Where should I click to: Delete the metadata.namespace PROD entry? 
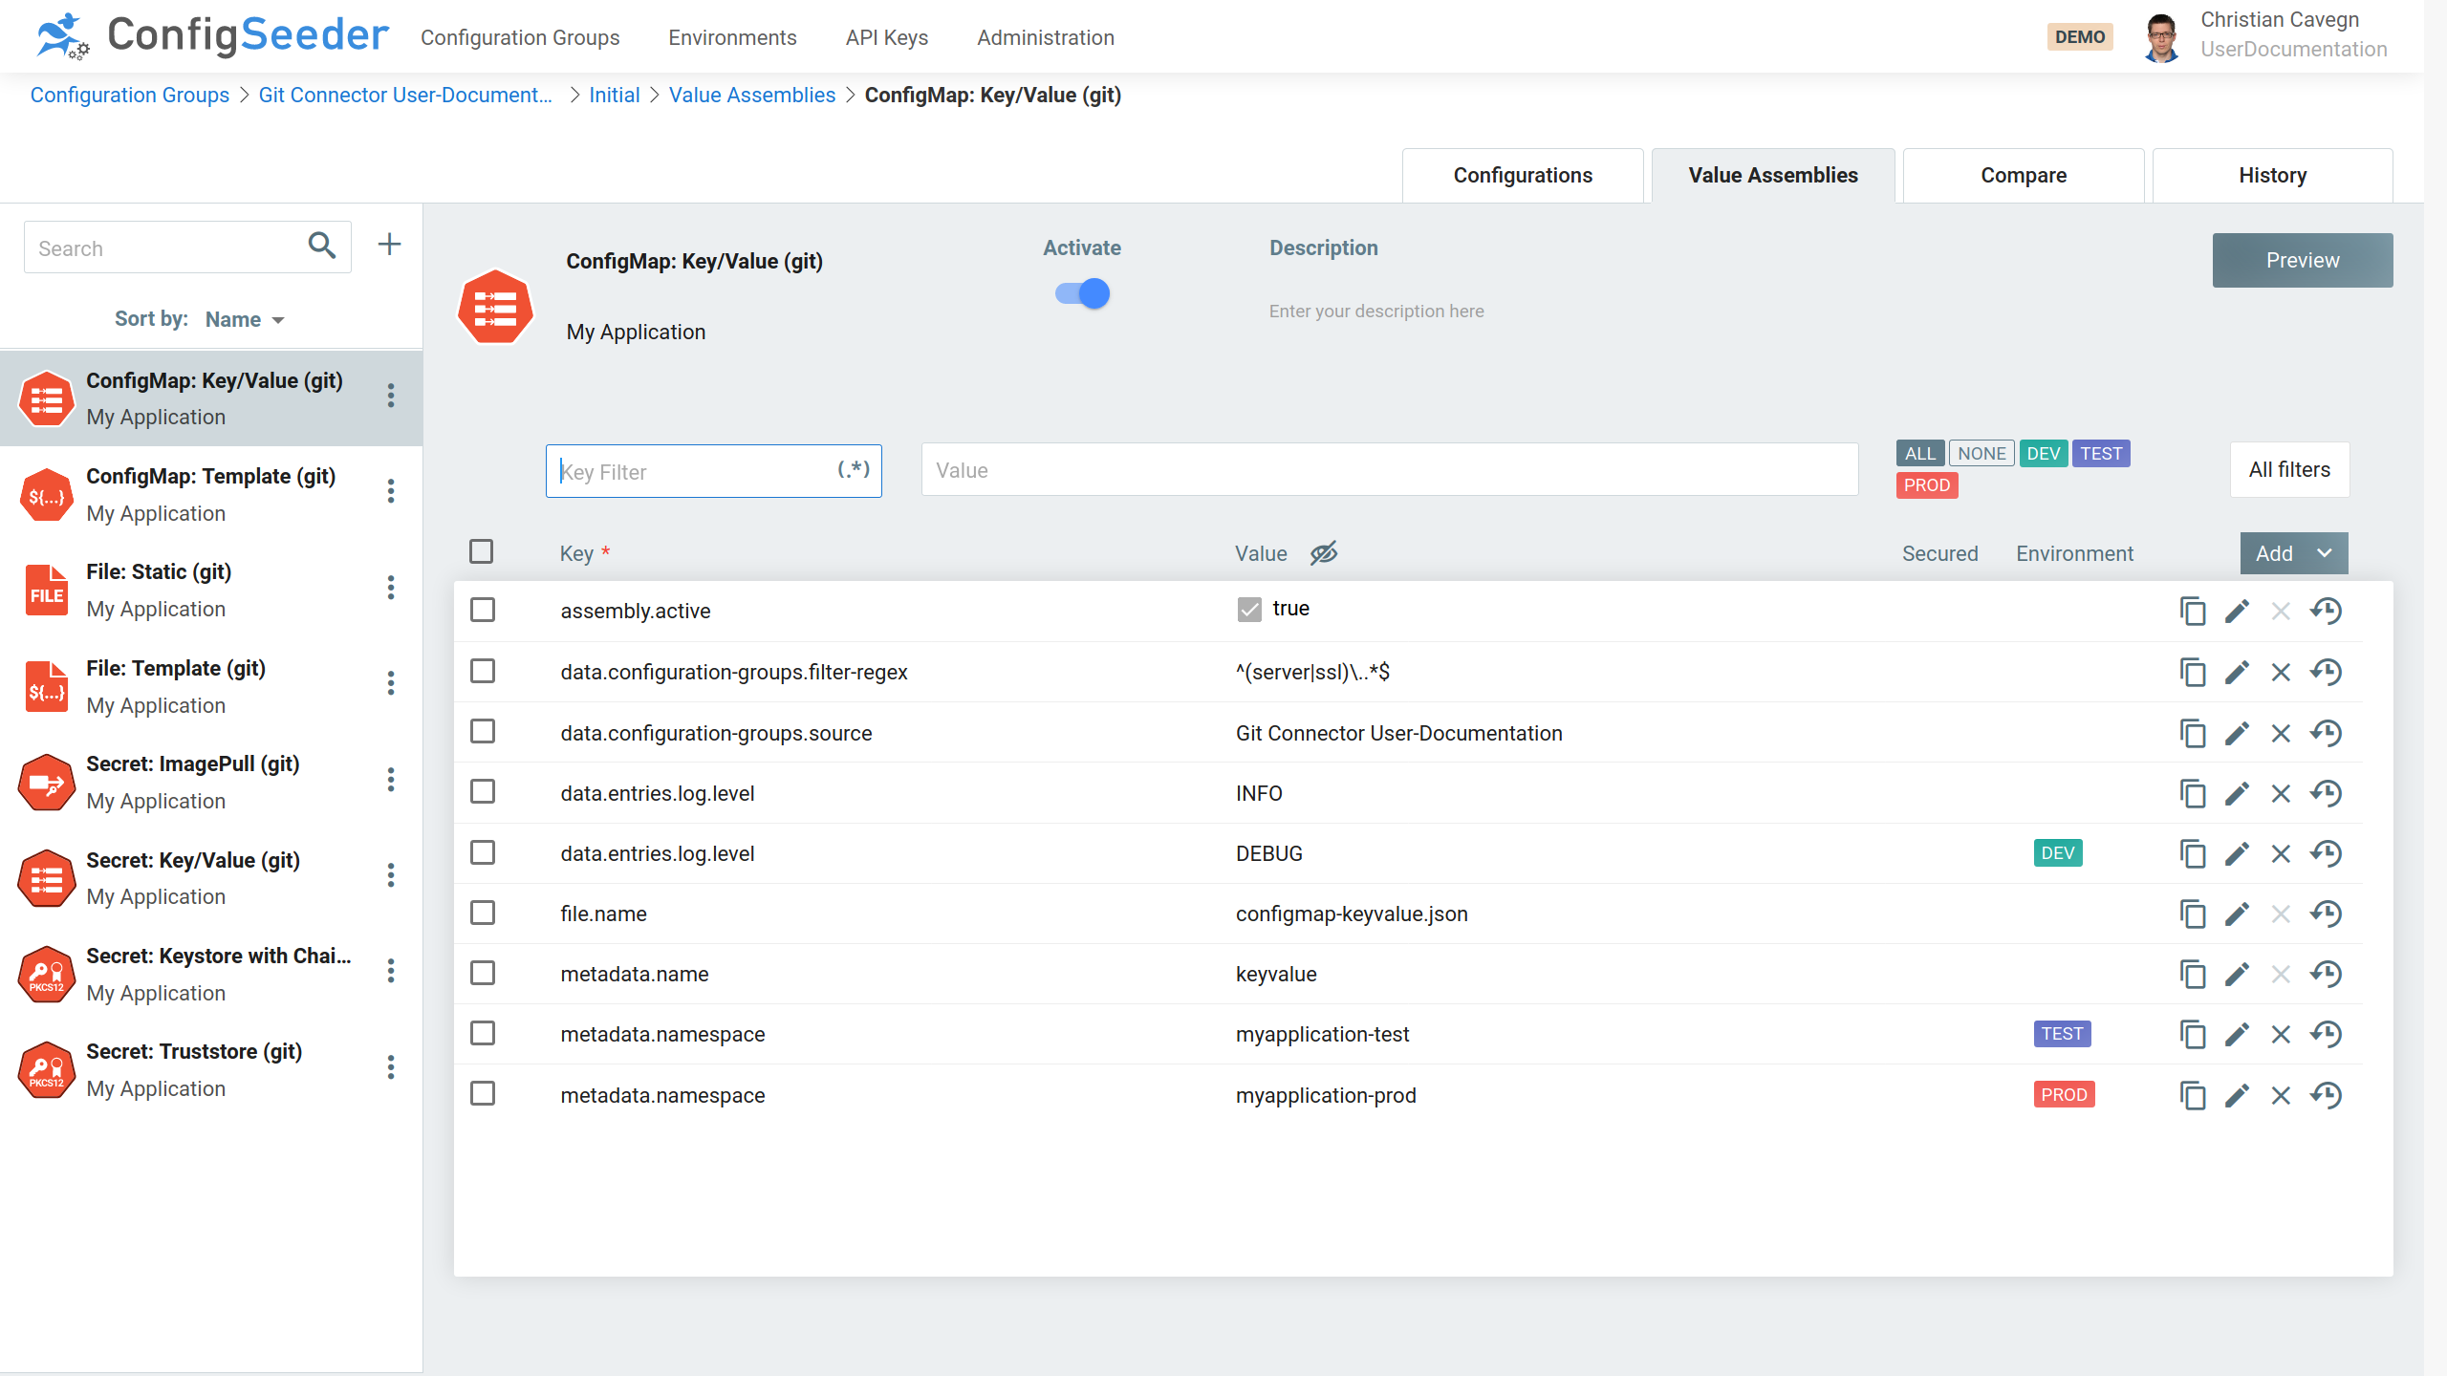[x=2282, y=1095]
